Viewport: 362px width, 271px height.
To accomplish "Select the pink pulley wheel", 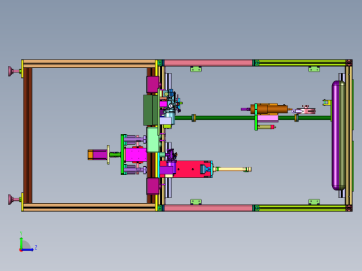I will pos(307,110).
